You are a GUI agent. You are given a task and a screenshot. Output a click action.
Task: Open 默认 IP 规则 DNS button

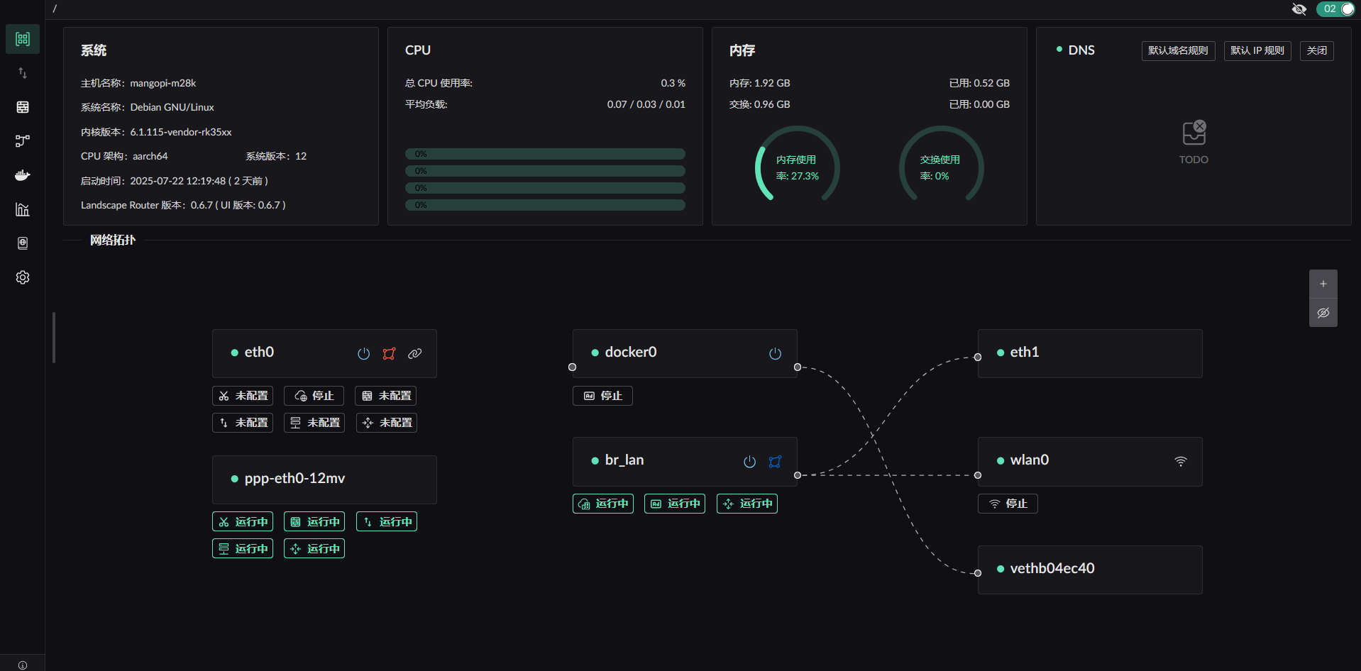1257,50
